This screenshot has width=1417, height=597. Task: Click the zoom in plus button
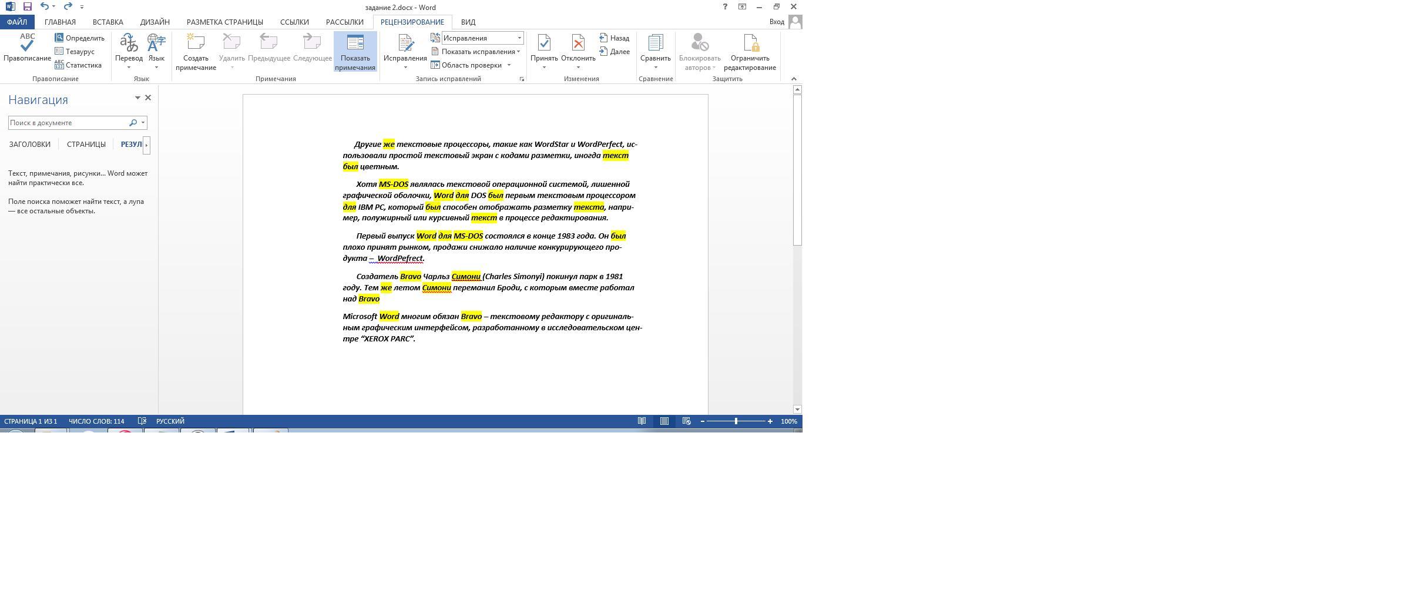[770, 421]
